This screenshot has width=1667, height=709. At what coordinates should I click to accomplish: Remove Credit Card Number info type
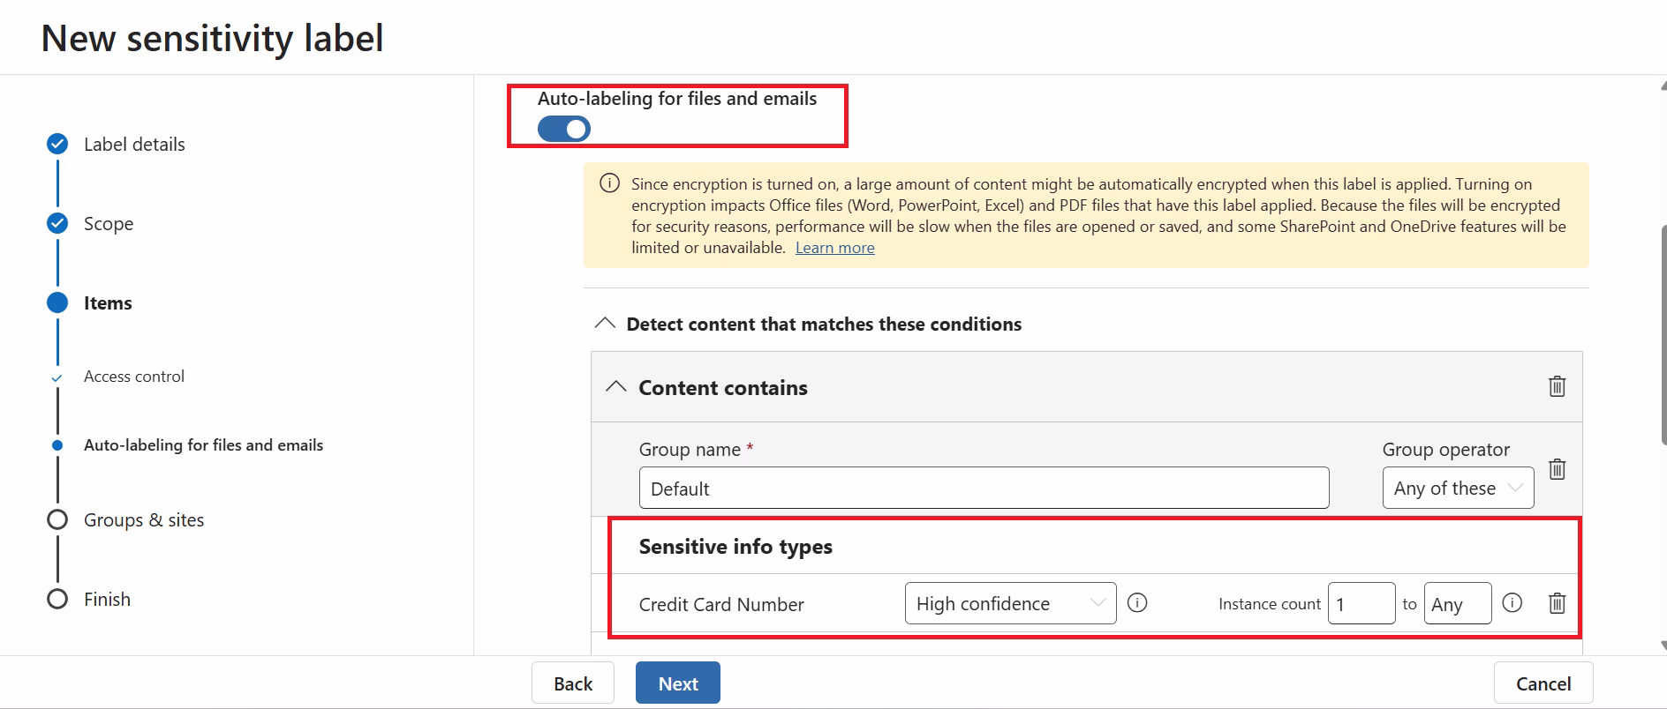click(x=1557, y=603)
